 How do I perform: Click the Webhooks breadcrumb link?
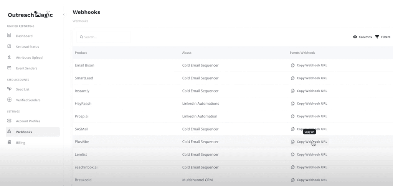[x=80, y=21]
